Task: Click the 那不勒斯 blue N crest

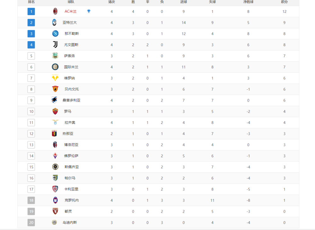Action: pyautogui.click(x=55, y=34)
